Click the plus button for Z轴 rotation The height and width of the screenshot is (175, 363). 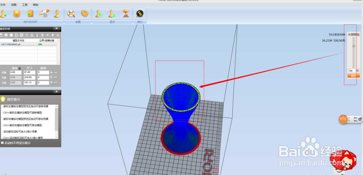[x=52, y=83]
